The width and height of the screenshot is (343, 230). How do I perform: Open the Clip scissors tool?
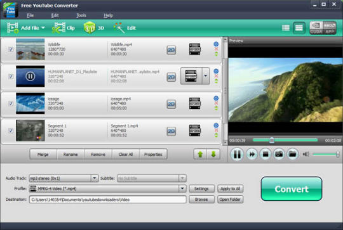(58, 28)
